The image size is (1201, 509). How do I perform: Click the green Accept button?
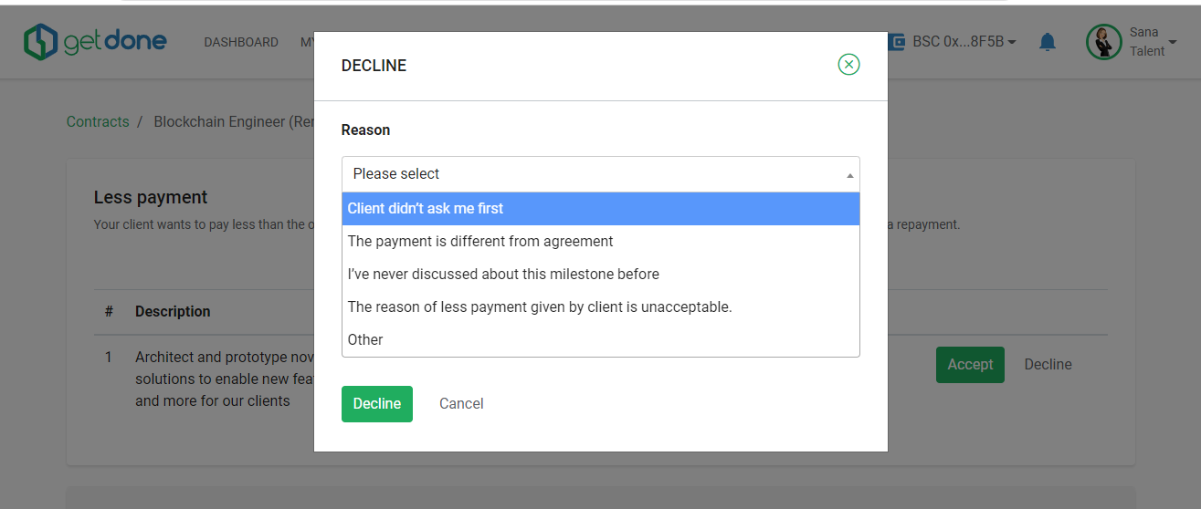click(970, 365)
